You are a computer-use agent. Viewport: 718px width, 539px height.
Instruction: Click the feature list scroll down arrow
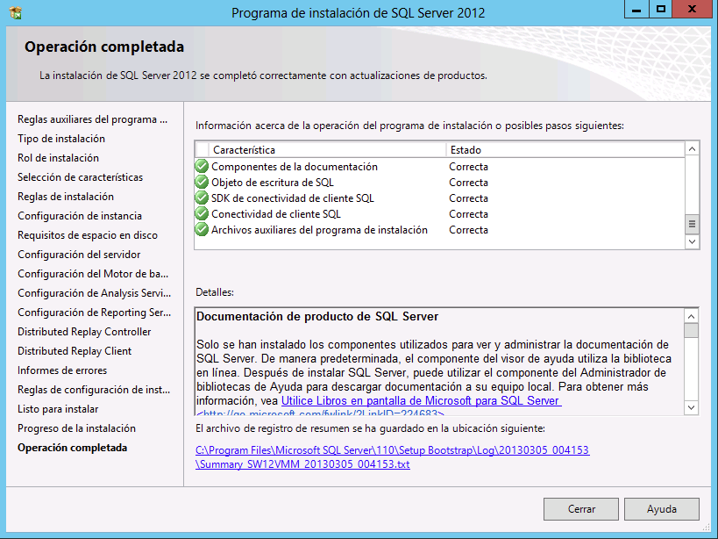pyautogui.click(x=692, y=241)
